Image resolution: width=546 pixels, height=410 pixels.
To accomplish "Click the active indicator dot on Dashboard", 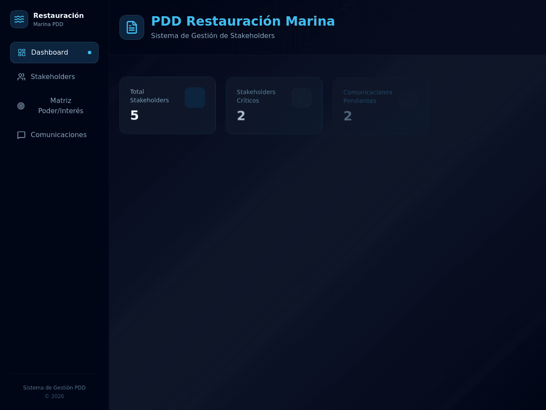I will [90, 53].
